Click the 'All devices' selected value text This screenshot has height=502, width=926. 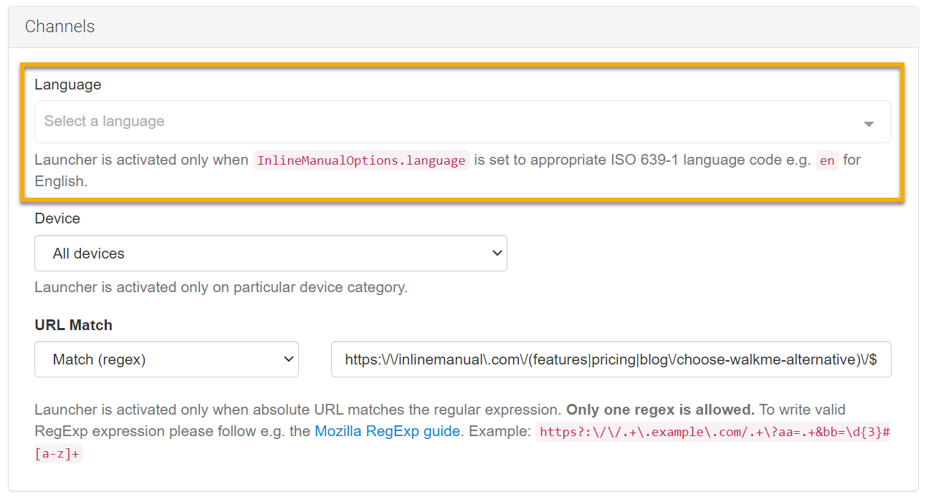point(89,254)
